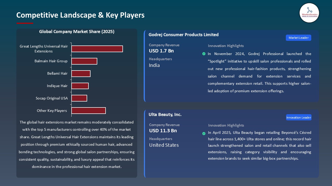Select the green checkmark beside Godrej highlight

[204, 54]
